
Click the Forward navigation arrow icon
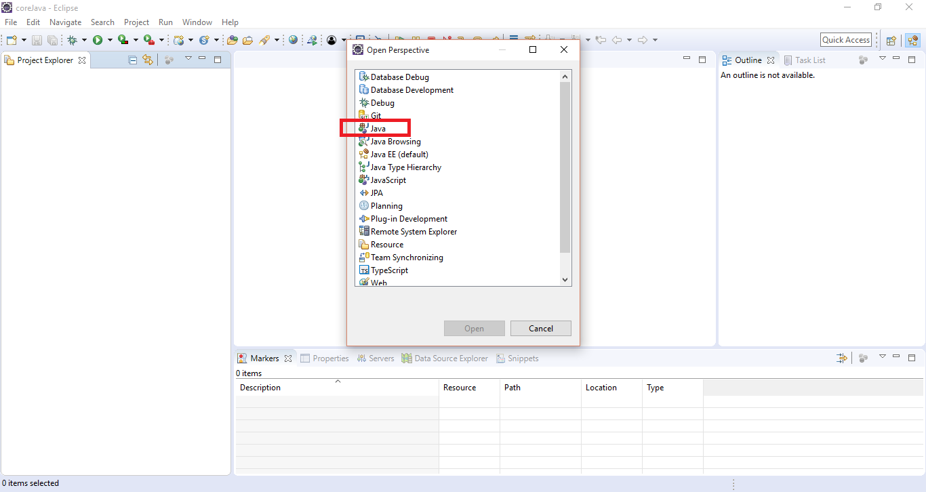(x=643, y=40)
